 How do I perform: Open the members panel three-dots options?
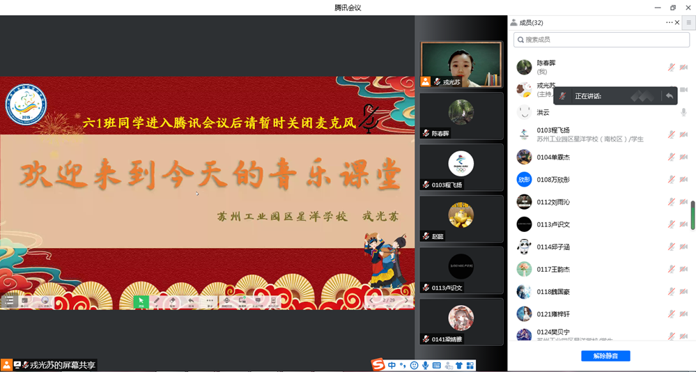[x=670, y=22]
